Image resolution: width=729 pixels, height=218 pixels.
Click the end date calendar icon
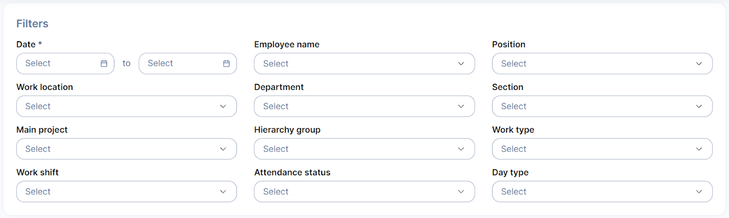[226, 64]
